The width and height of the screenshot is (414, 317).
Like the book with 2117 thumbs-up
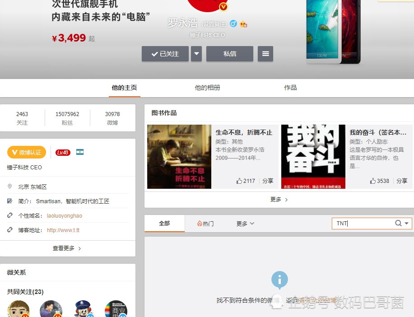click(x=246, y=181)
